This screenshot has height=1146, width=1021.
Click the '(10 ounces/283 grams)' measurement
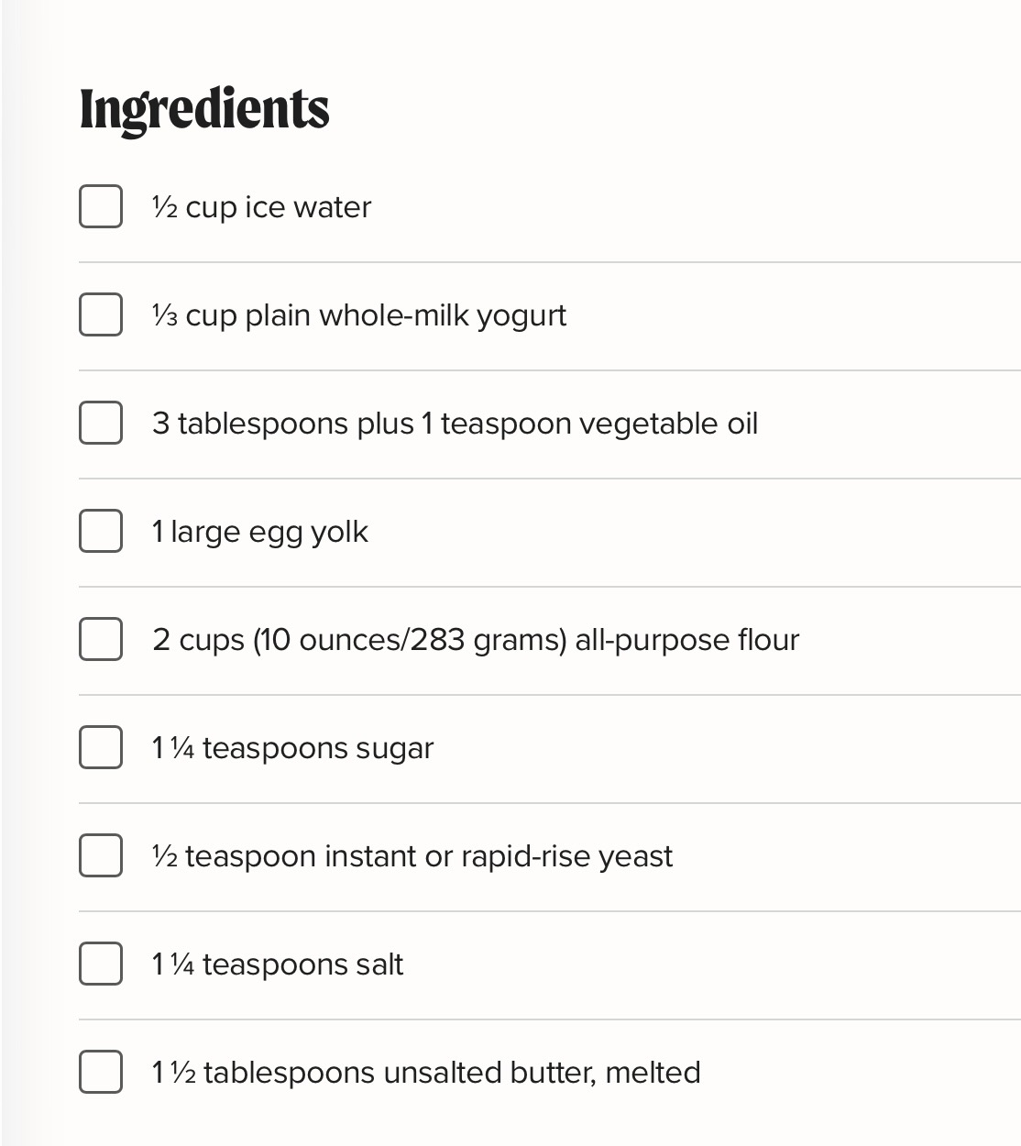pyautogui.click(x=410, y=640)
